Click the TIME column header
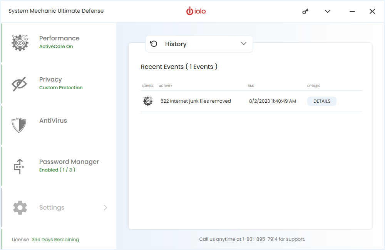Image resolution: width=385 pixels, height=250 pixels. click(251, 86)
